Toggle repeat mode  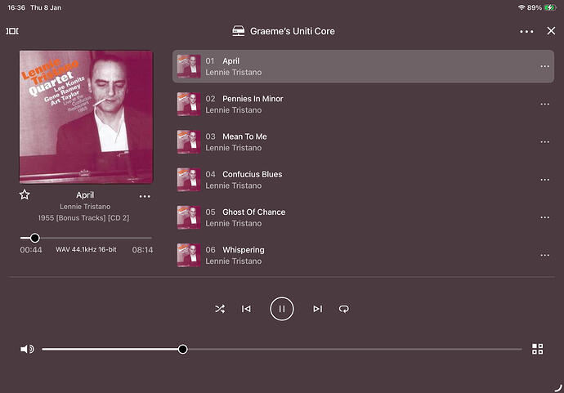(344, 309)
